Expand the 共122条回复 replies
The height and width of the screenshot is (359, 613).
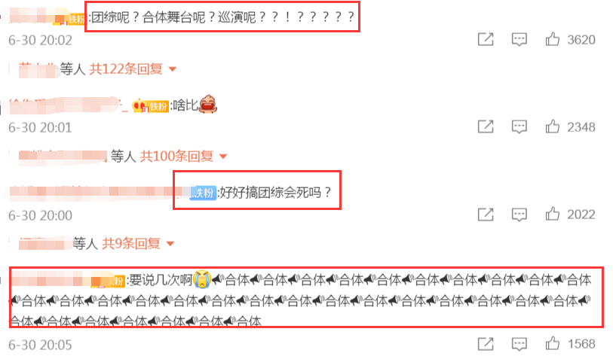click(173, 69)
